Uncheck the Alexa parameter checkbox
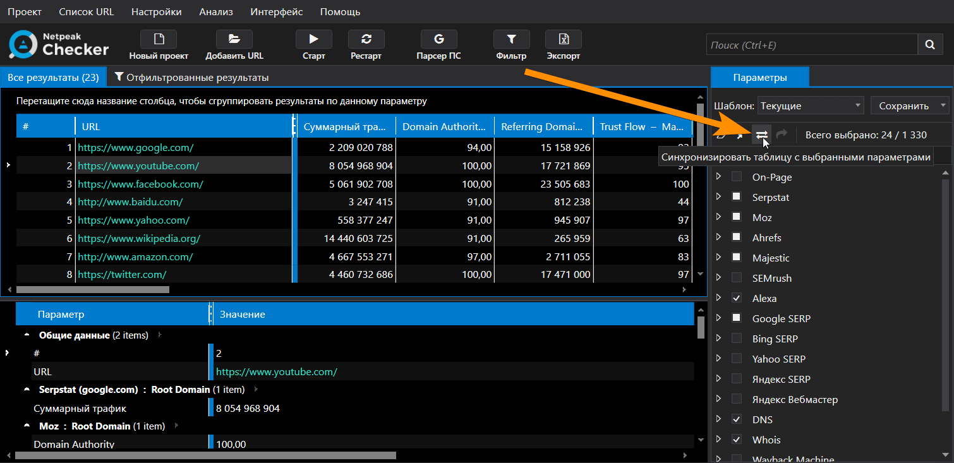The height and width of the screenshot is (463, 954). click(x=737, y=298)
